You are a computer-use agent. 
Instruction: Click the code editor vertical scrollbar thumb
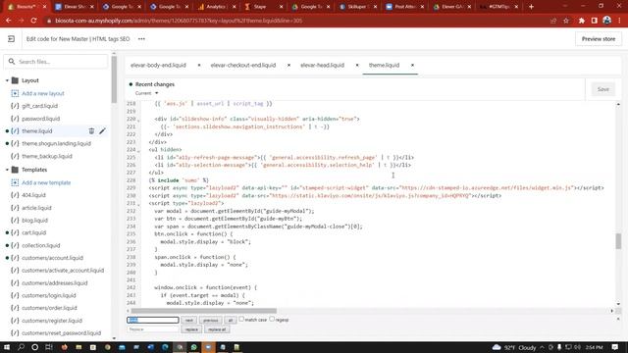click(618, 241)
